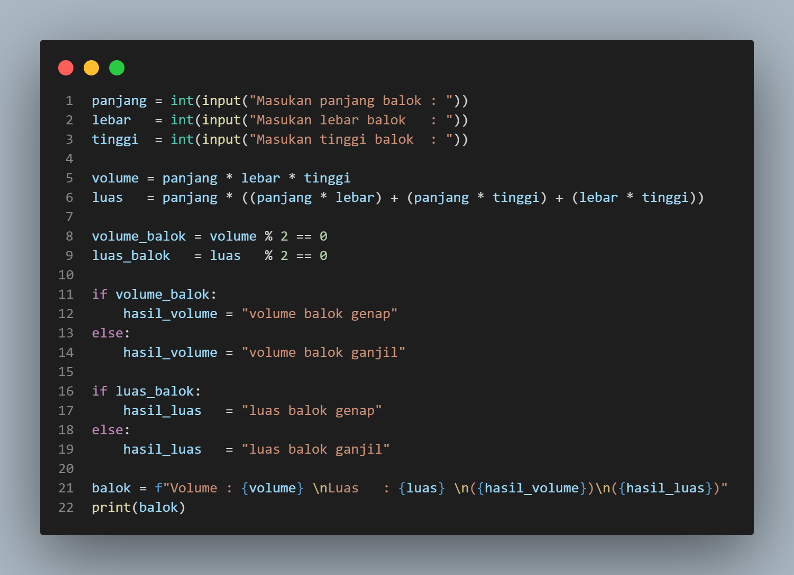794x575 pixels.
Task: Click string "luas balok ganjil"
Action: coord(315,450)
